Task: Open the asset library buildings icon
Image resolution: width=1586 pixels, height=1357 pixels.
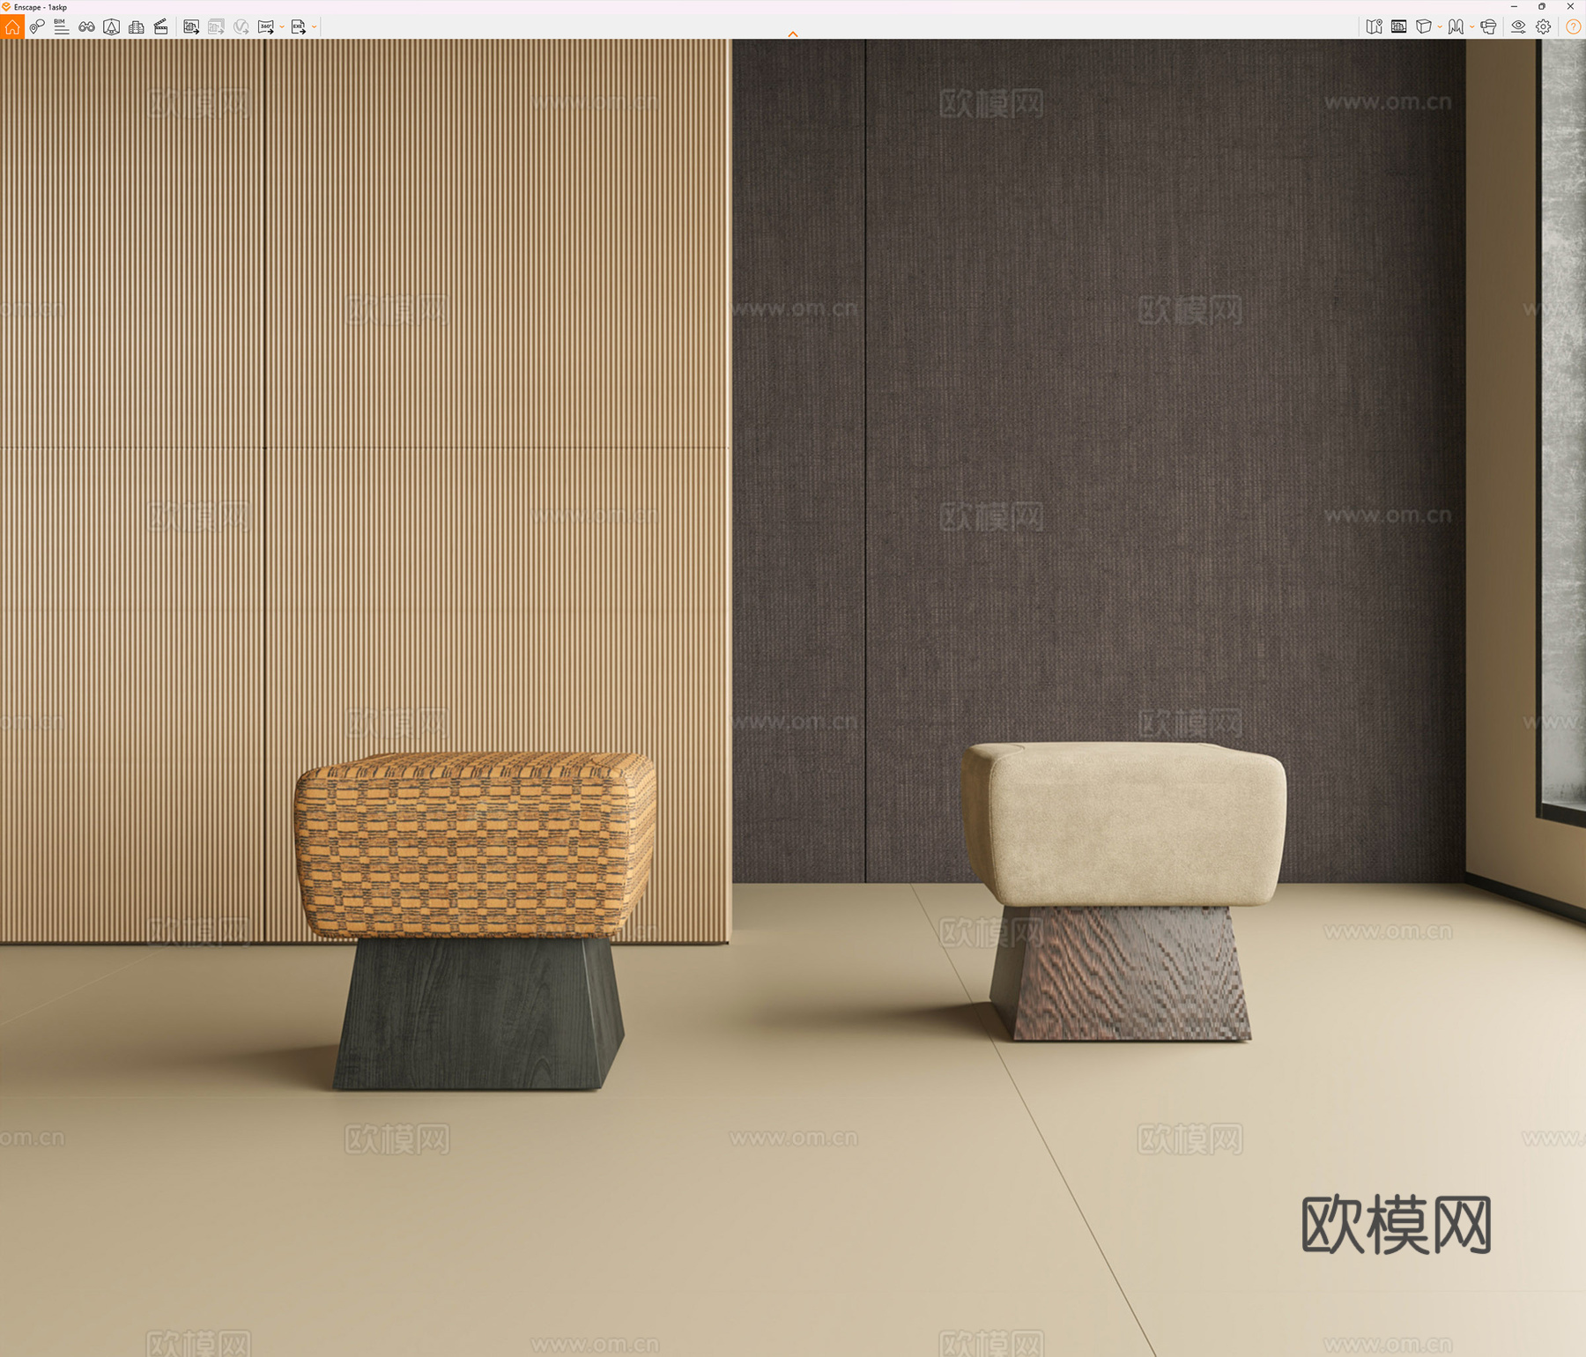Action: (x=136, y=26)
